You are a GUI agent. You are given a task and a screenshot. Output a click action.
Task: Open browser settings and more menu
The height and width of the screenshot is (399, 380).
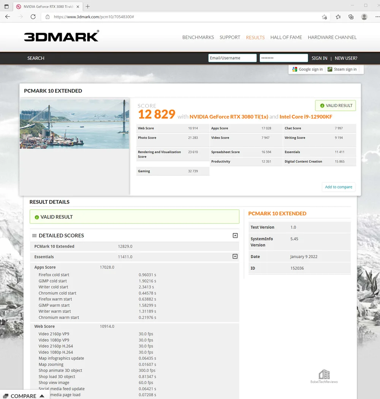377,17
